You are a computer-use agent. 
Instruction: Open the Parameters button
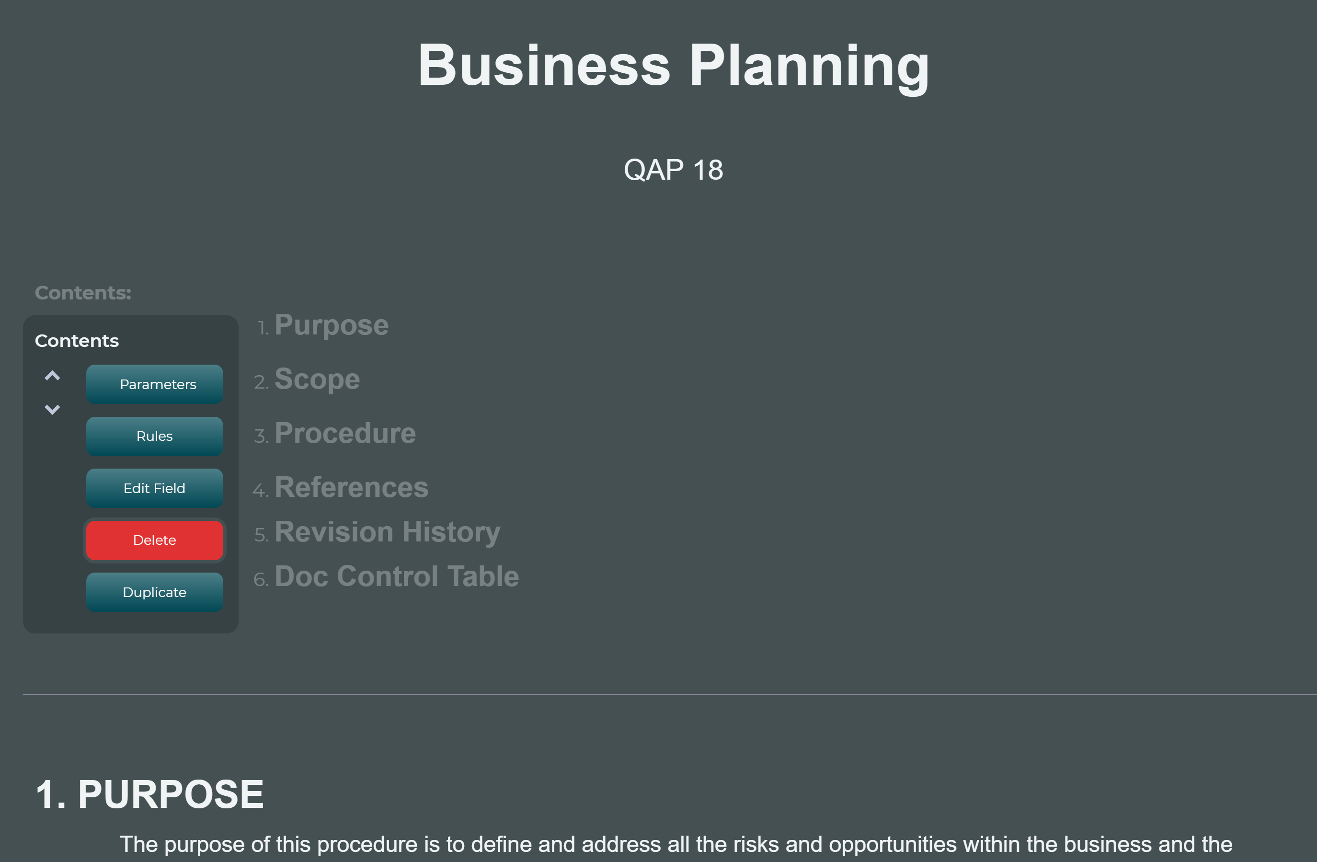tap(154, 384)
